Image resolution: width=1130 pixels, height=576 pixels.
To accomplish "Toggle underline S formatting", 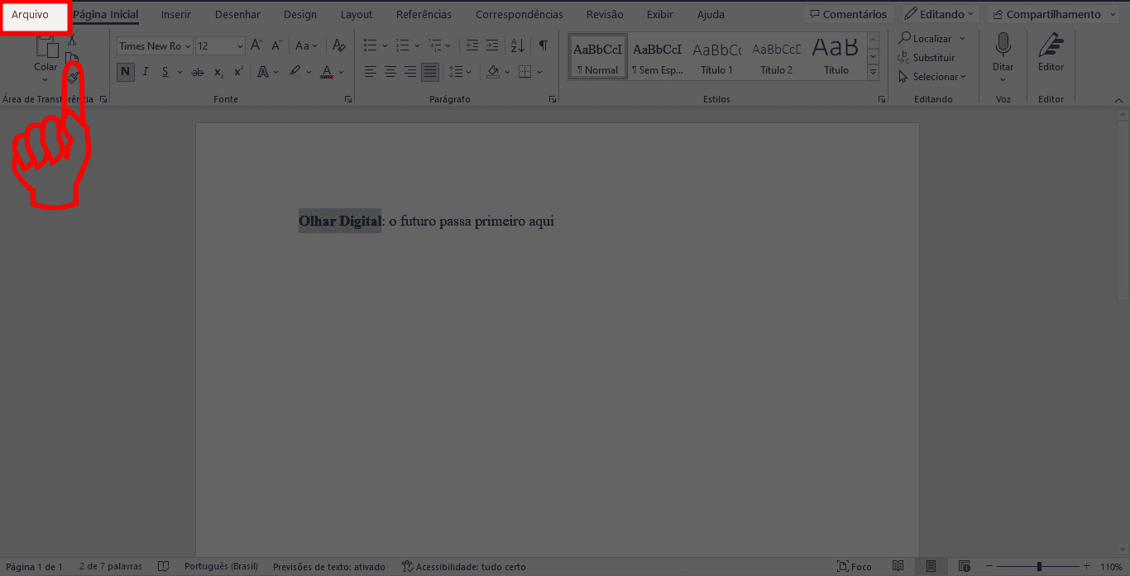I will coord(165,72).
